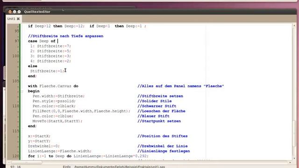Click status bar 'Einfg' insert mode
299x168 pixels.
coord(67,167)
